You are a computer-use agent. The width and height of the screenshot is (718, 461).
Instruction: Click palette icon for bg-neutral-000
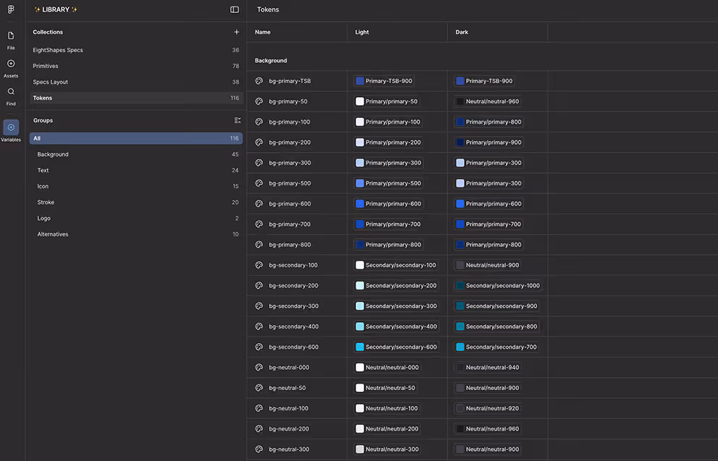pos(259,367)
